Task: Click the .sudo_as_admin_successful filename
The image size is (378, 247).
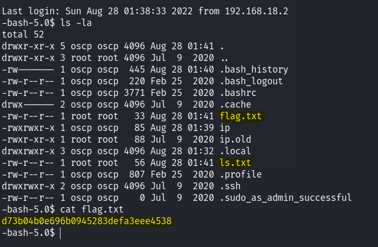Action: click(x=285, y=198)
